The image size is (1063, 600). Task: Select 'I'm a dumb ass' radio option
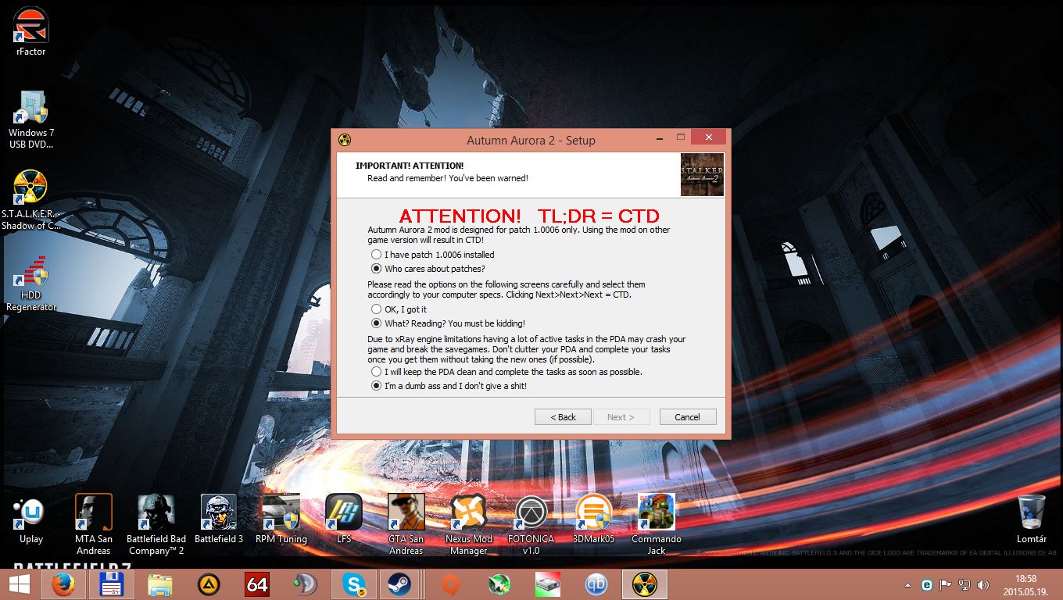377,386
